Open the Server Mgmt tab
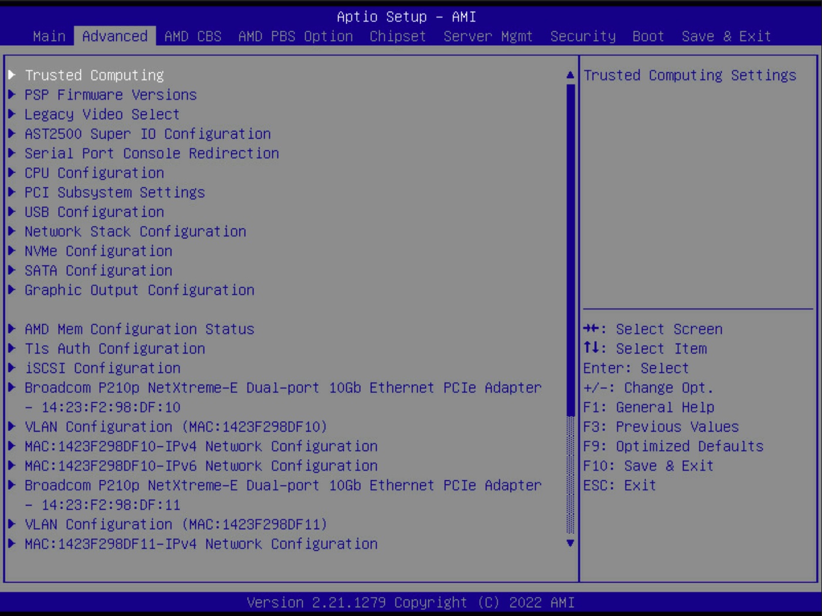The height and width of the screenshot is (616, 822). [x=488, y=36]
